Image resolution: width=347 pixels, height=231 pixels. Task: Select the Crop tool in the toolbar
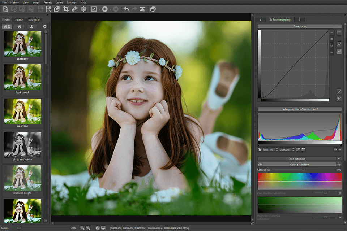(65, 9)
